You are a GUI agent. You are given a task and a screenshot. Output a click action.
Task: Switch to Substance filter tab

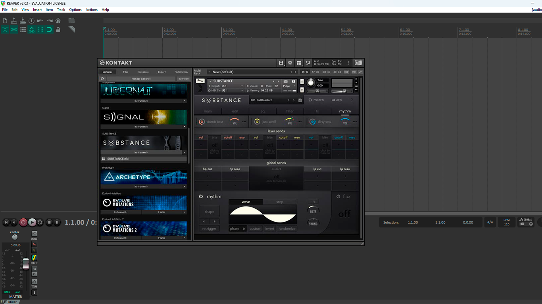pos(290,111)
